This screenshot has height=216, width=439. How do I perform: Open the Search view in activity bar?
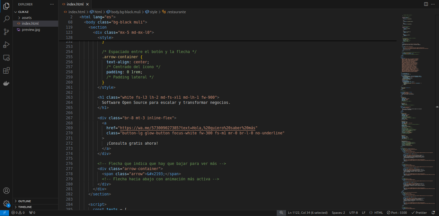point(6,19)
